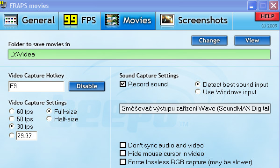Click the Video Capture Hotkey F9 field

pyautogui.click(x=36, y=86)
